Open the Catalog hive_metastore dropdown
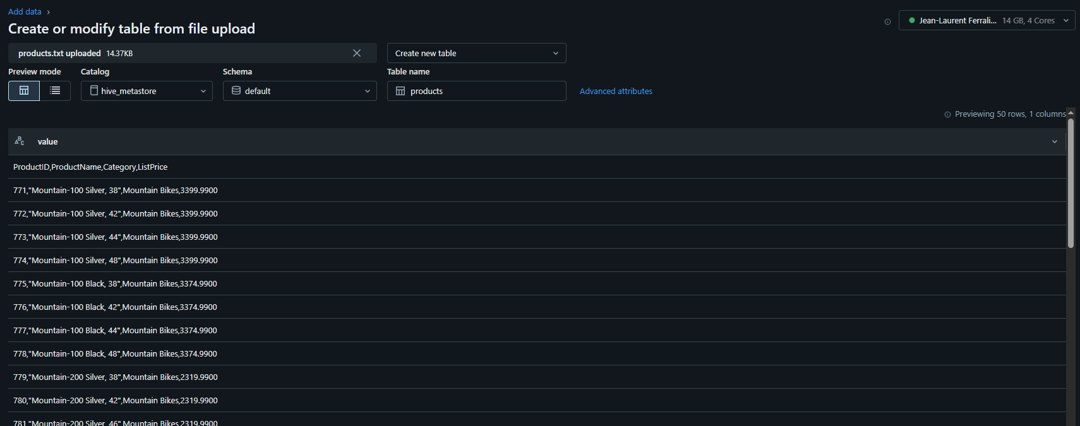 click(x=147, y=91)
